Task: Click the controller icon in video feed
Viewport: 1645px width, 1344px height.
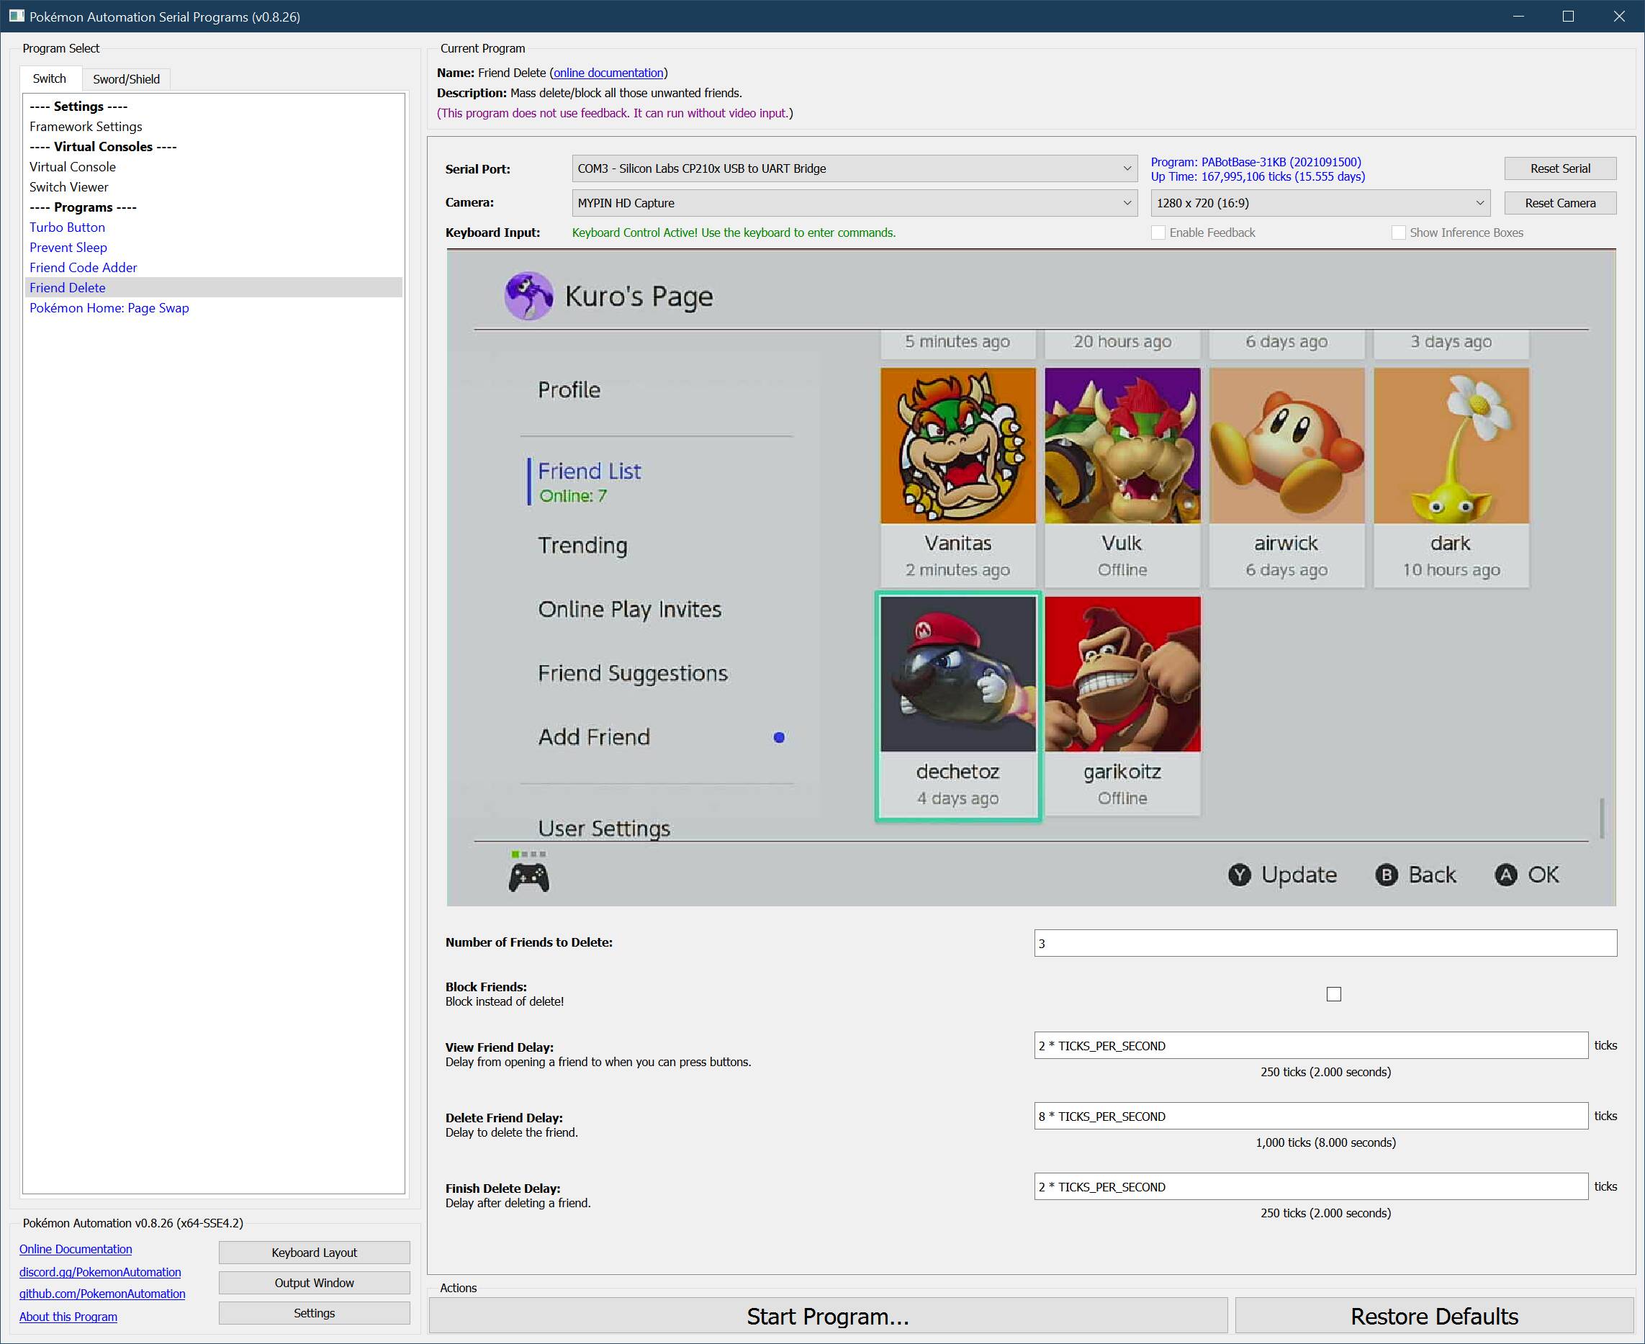Action: pos(528,877)
